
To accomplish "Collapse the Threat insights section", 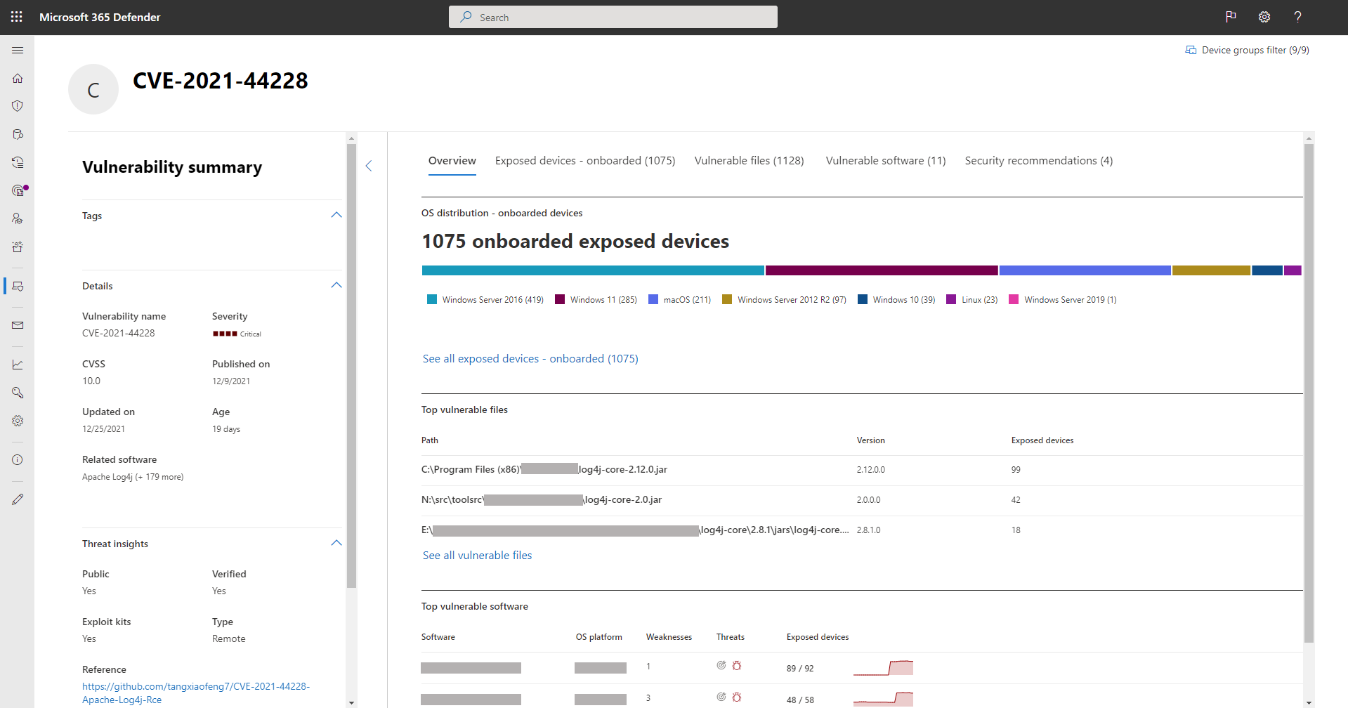I will 336,543.
